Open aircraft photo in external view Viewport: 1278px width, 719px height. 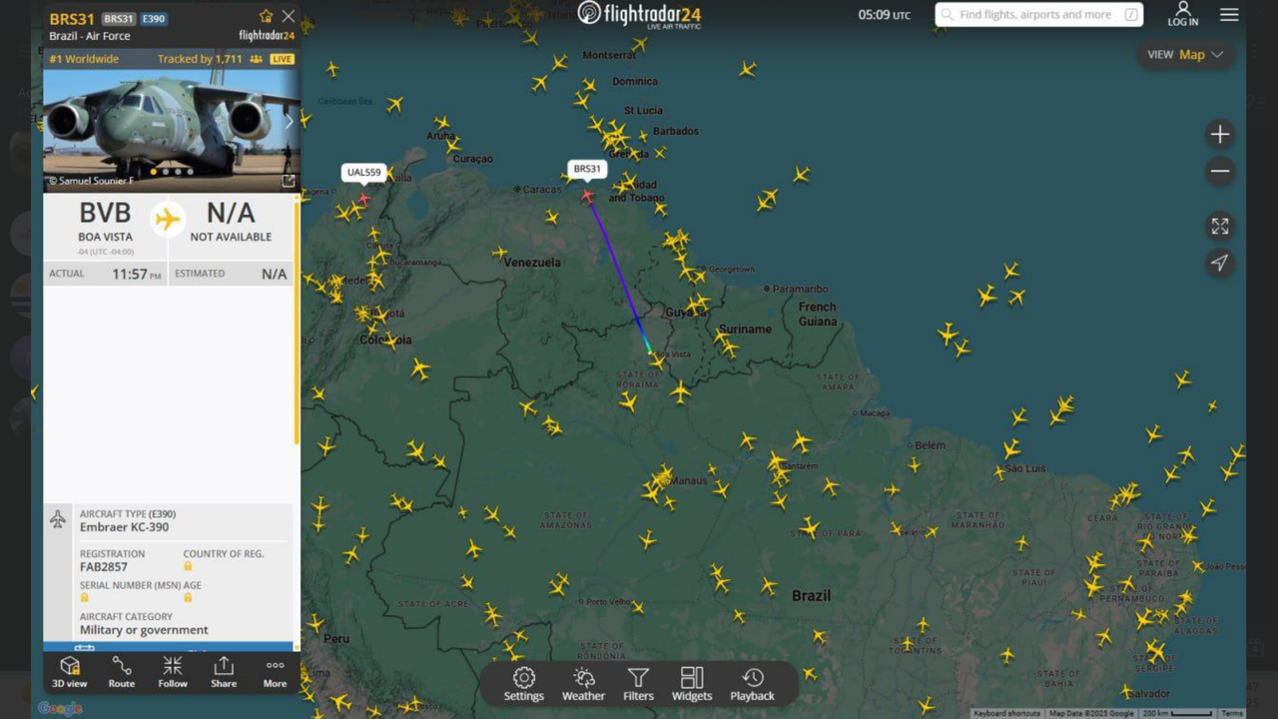pos(289,181)
